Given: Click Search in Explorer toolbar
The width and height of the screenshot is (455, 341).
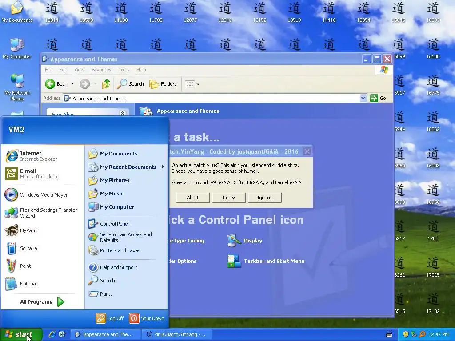Looking at the screenshot, I should point(130,84).
